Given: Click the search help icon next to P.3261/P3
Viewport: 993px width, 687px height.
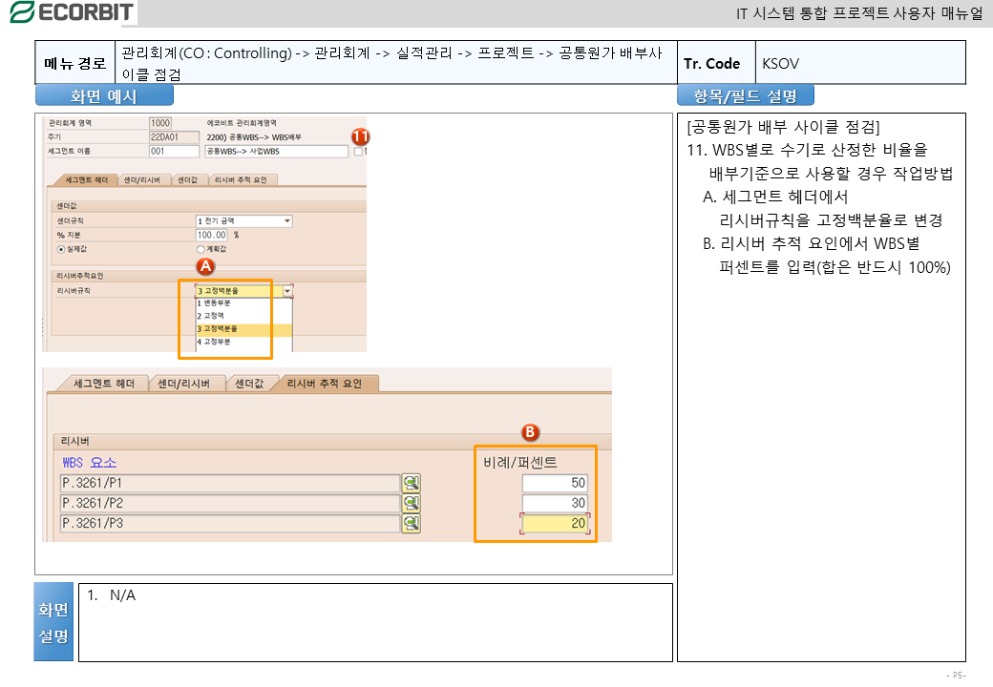Looking at the screenshot, I should tap(411, 523).
